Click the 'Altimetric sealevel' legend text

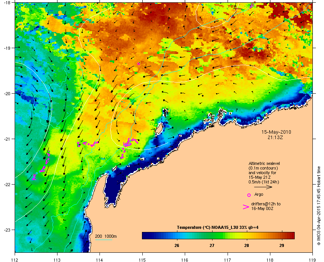coord(264,163)
